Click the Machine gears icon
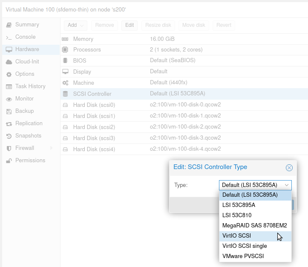Image resolution: width=308 pixels, height=267 pixels. [x=65, y=83]
